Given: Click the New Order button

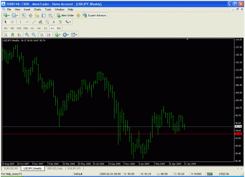Looking at the screenshot, I should [65, 15].
